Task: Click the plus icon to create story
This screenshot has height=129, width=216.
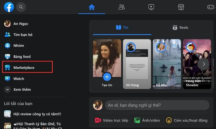Action: click(x=107, y=77)
